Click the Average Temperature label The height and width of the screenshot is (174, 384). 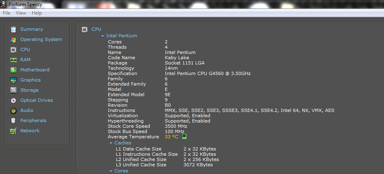click(133, 137)
